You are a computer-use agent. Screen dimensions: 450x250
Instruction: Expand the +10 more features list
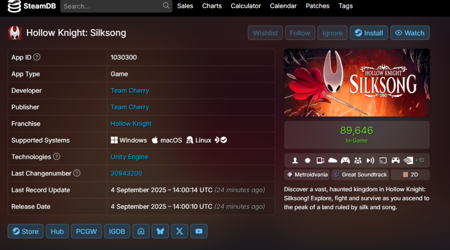(x=419, y=160)
